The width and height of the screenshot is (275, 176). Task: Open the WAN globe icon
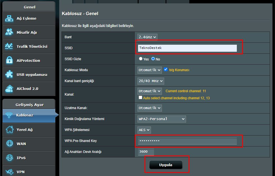click(x=10, y=144)
